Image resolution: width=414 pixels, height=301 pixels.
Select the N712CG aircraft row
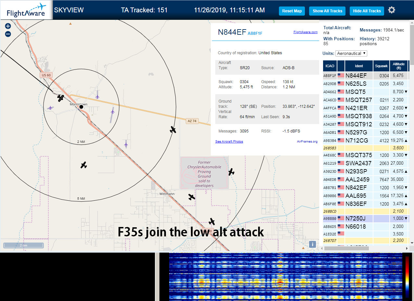point(365,141)
